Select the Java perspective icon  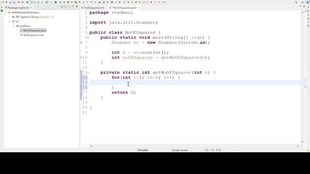tap(308, 2)
